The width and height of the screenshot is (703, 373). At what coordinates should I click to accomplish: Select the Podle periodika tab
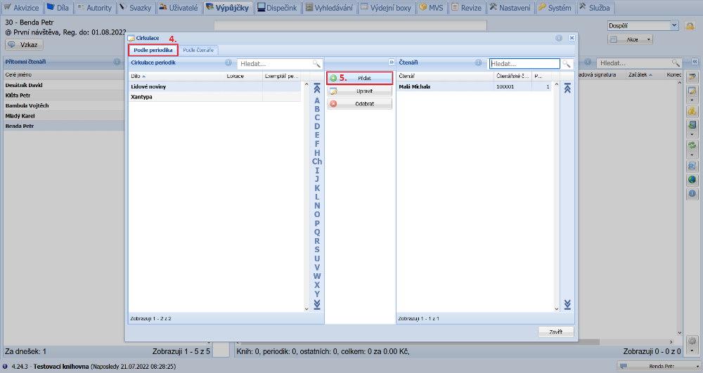point(153,50)
